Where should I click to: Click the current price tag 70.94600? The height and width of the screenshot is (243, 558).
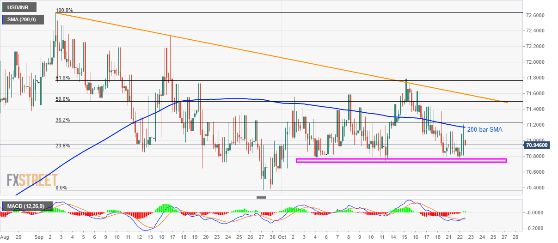[540, 145]
